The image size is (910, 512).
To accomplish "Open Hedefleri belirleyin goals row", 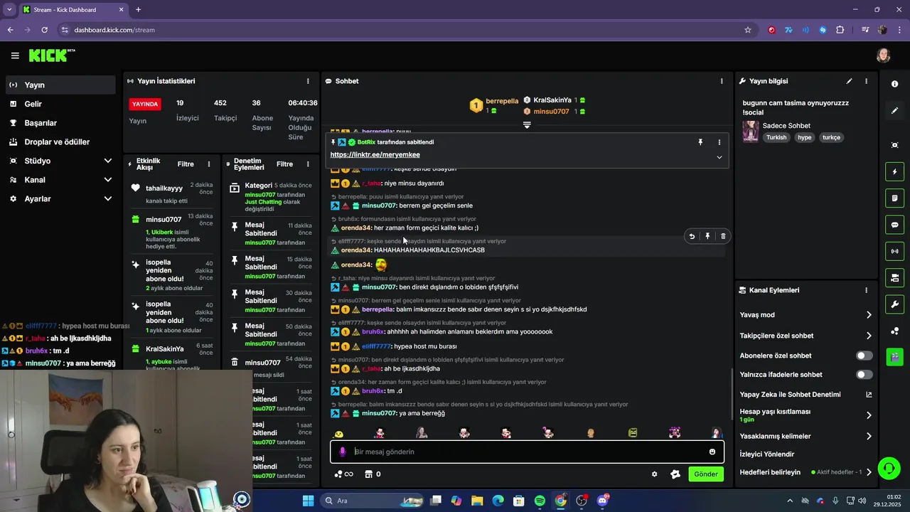I will click(x=806, y=472).
